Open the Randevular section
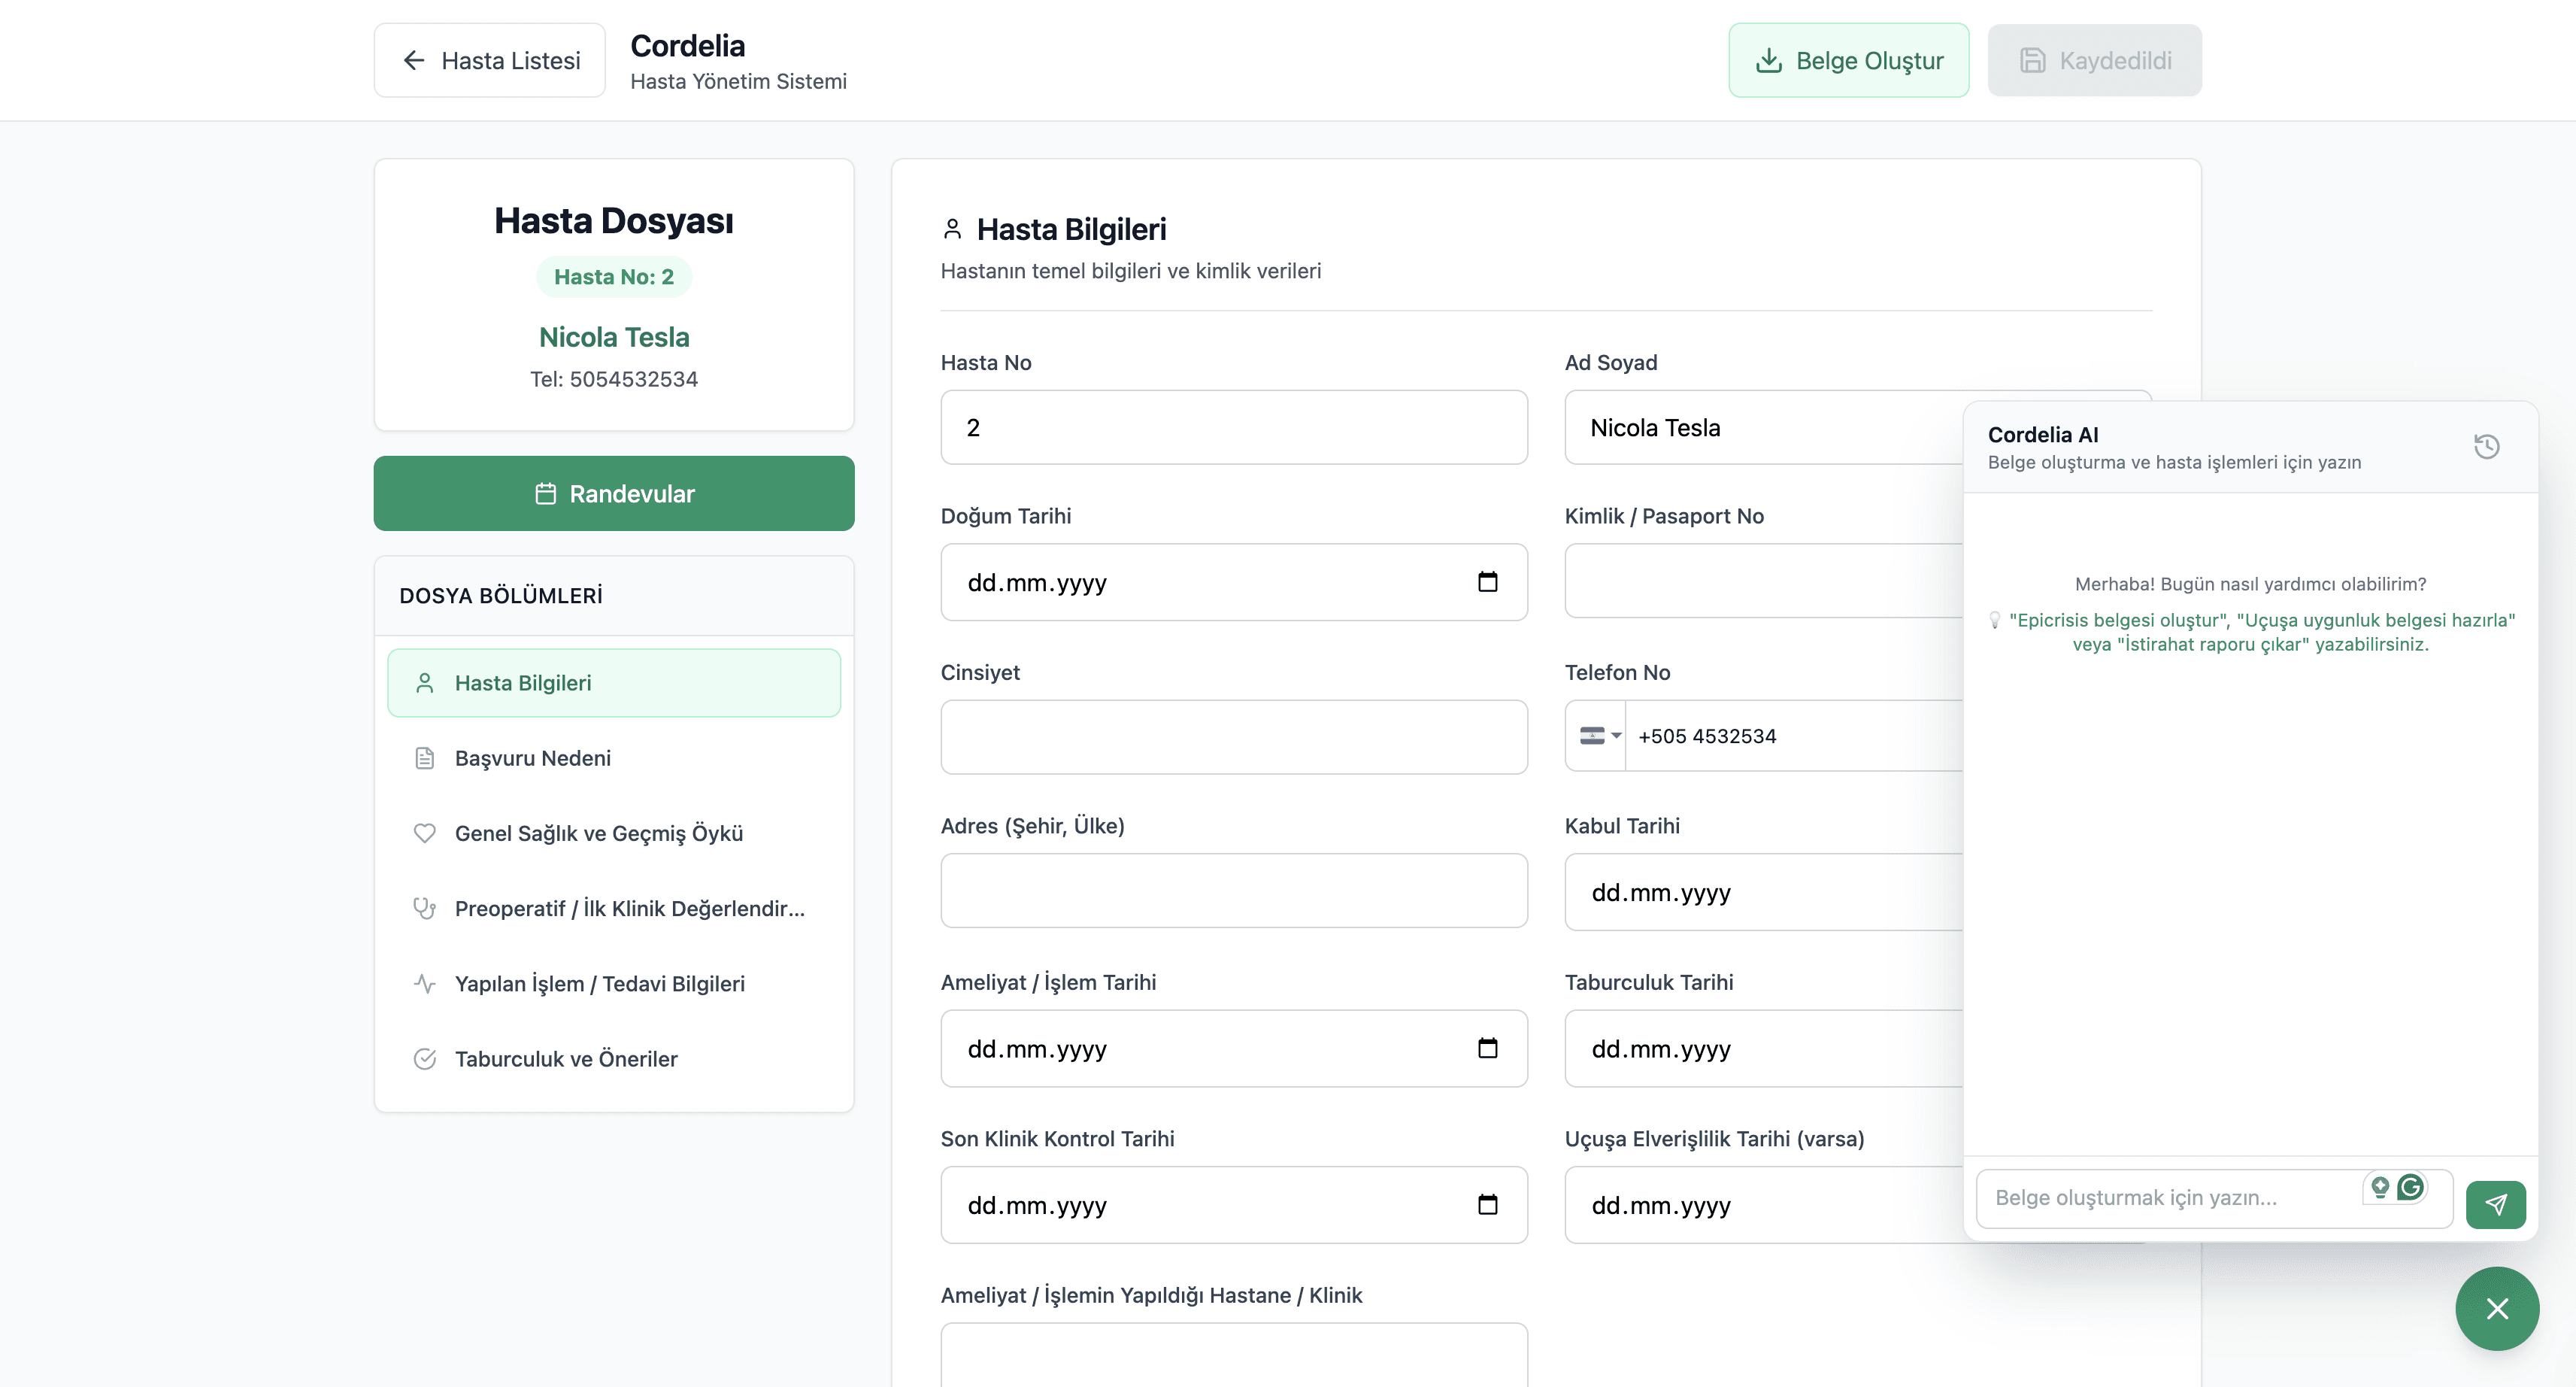The width and height of the screenshot is (2576, 1387). (614, 493)
